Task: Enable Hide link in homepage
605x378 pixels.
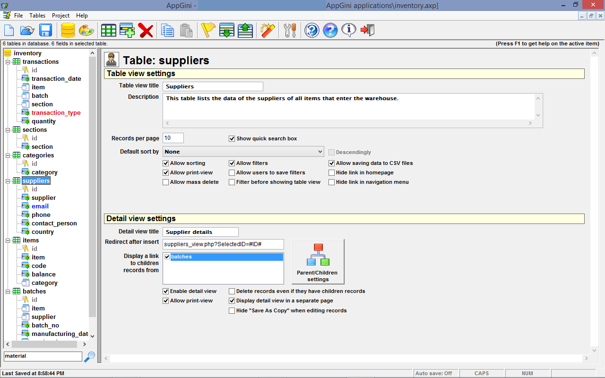Action: click(332, 172)
